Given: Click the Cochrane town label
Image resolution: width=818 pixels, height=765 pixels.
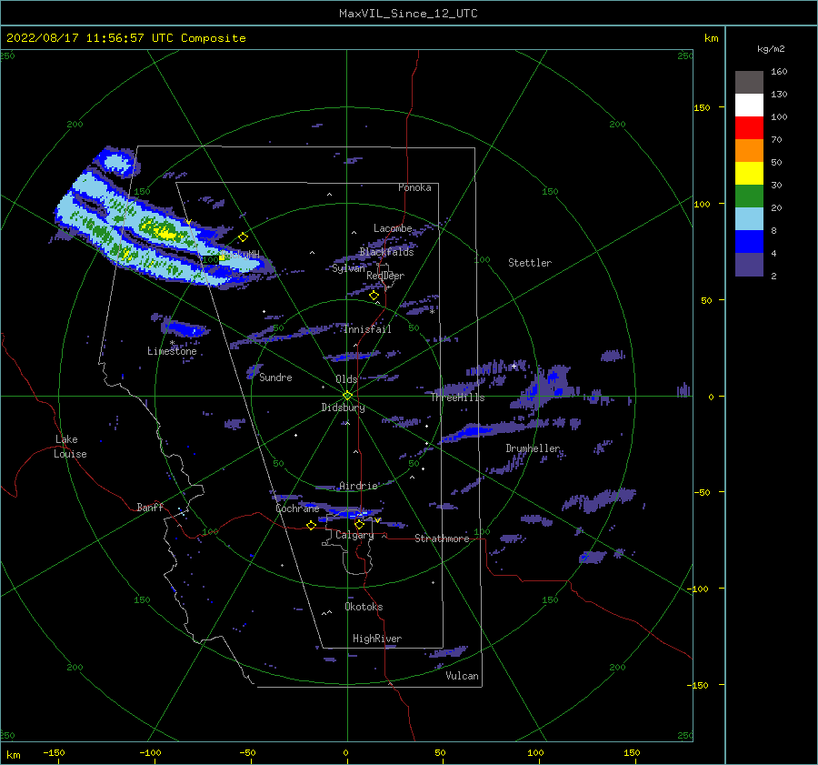Looking at the screenshot, I should tap(297, 508).
